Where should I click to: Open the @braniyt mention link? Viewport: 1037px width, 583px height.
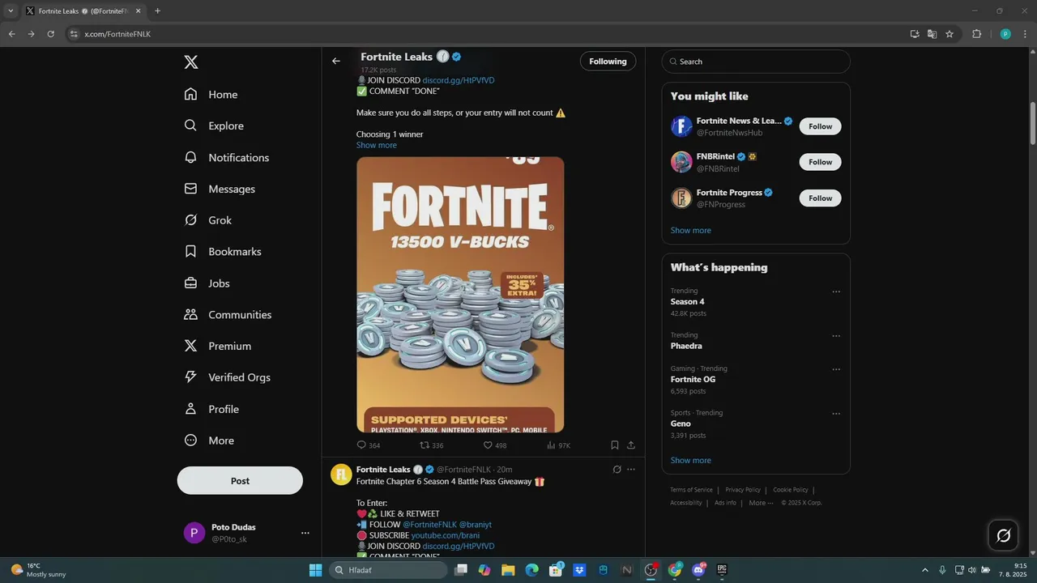(x=475, y=525)
